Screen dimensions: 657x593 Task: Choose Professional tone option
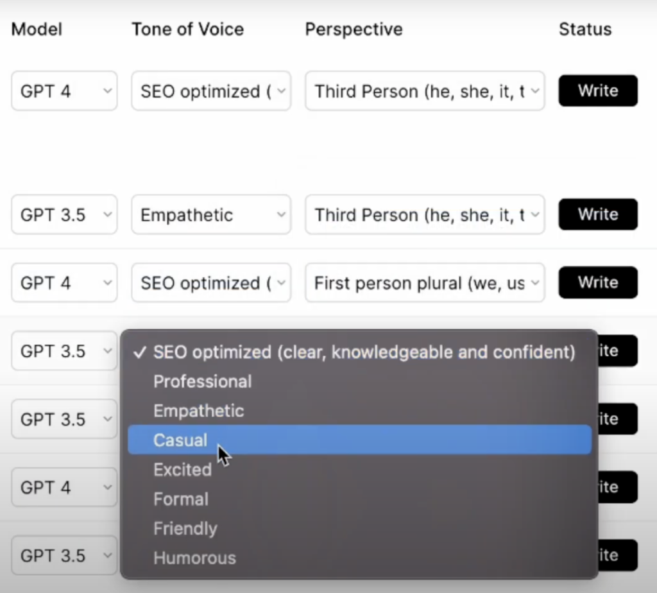pos(202,381)
